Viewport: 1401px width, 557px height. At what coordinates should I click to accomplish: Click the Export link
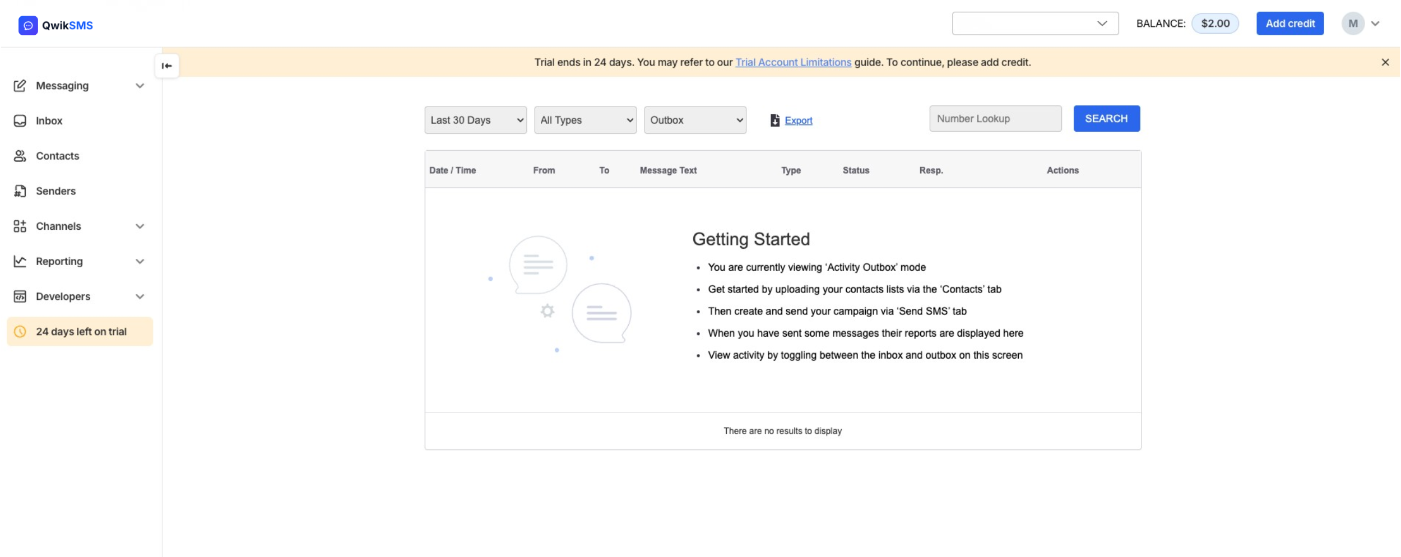point(799,120)
